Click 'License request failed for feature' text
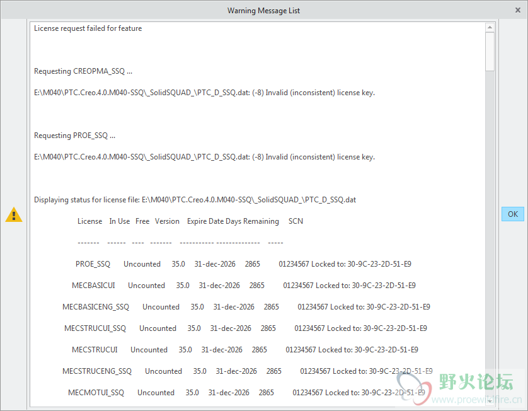Screen dimensions: 528x411 pyautogui.click(x=88, y=28)
